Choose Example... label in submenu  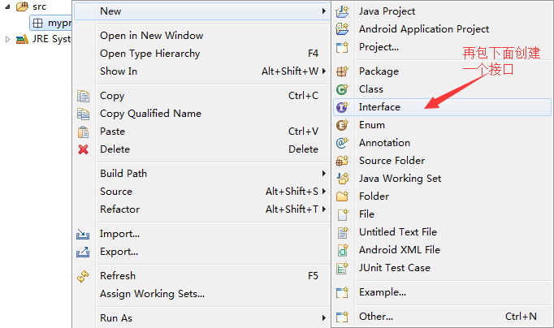[x=383, y=292]
